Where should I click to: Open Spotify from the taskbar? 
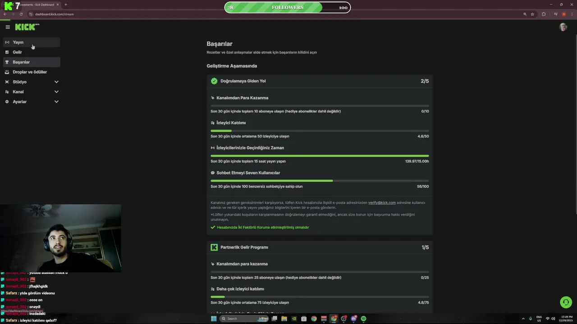tap(363, 319)
